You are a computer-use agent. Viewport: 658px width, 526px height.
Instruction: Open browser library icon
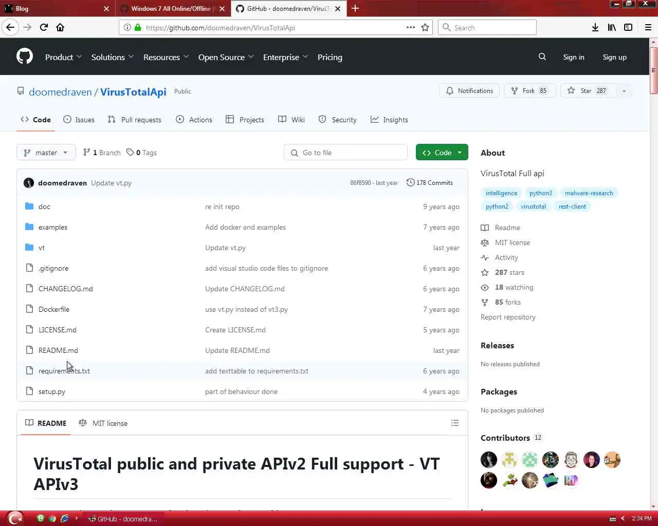(612, 27)
